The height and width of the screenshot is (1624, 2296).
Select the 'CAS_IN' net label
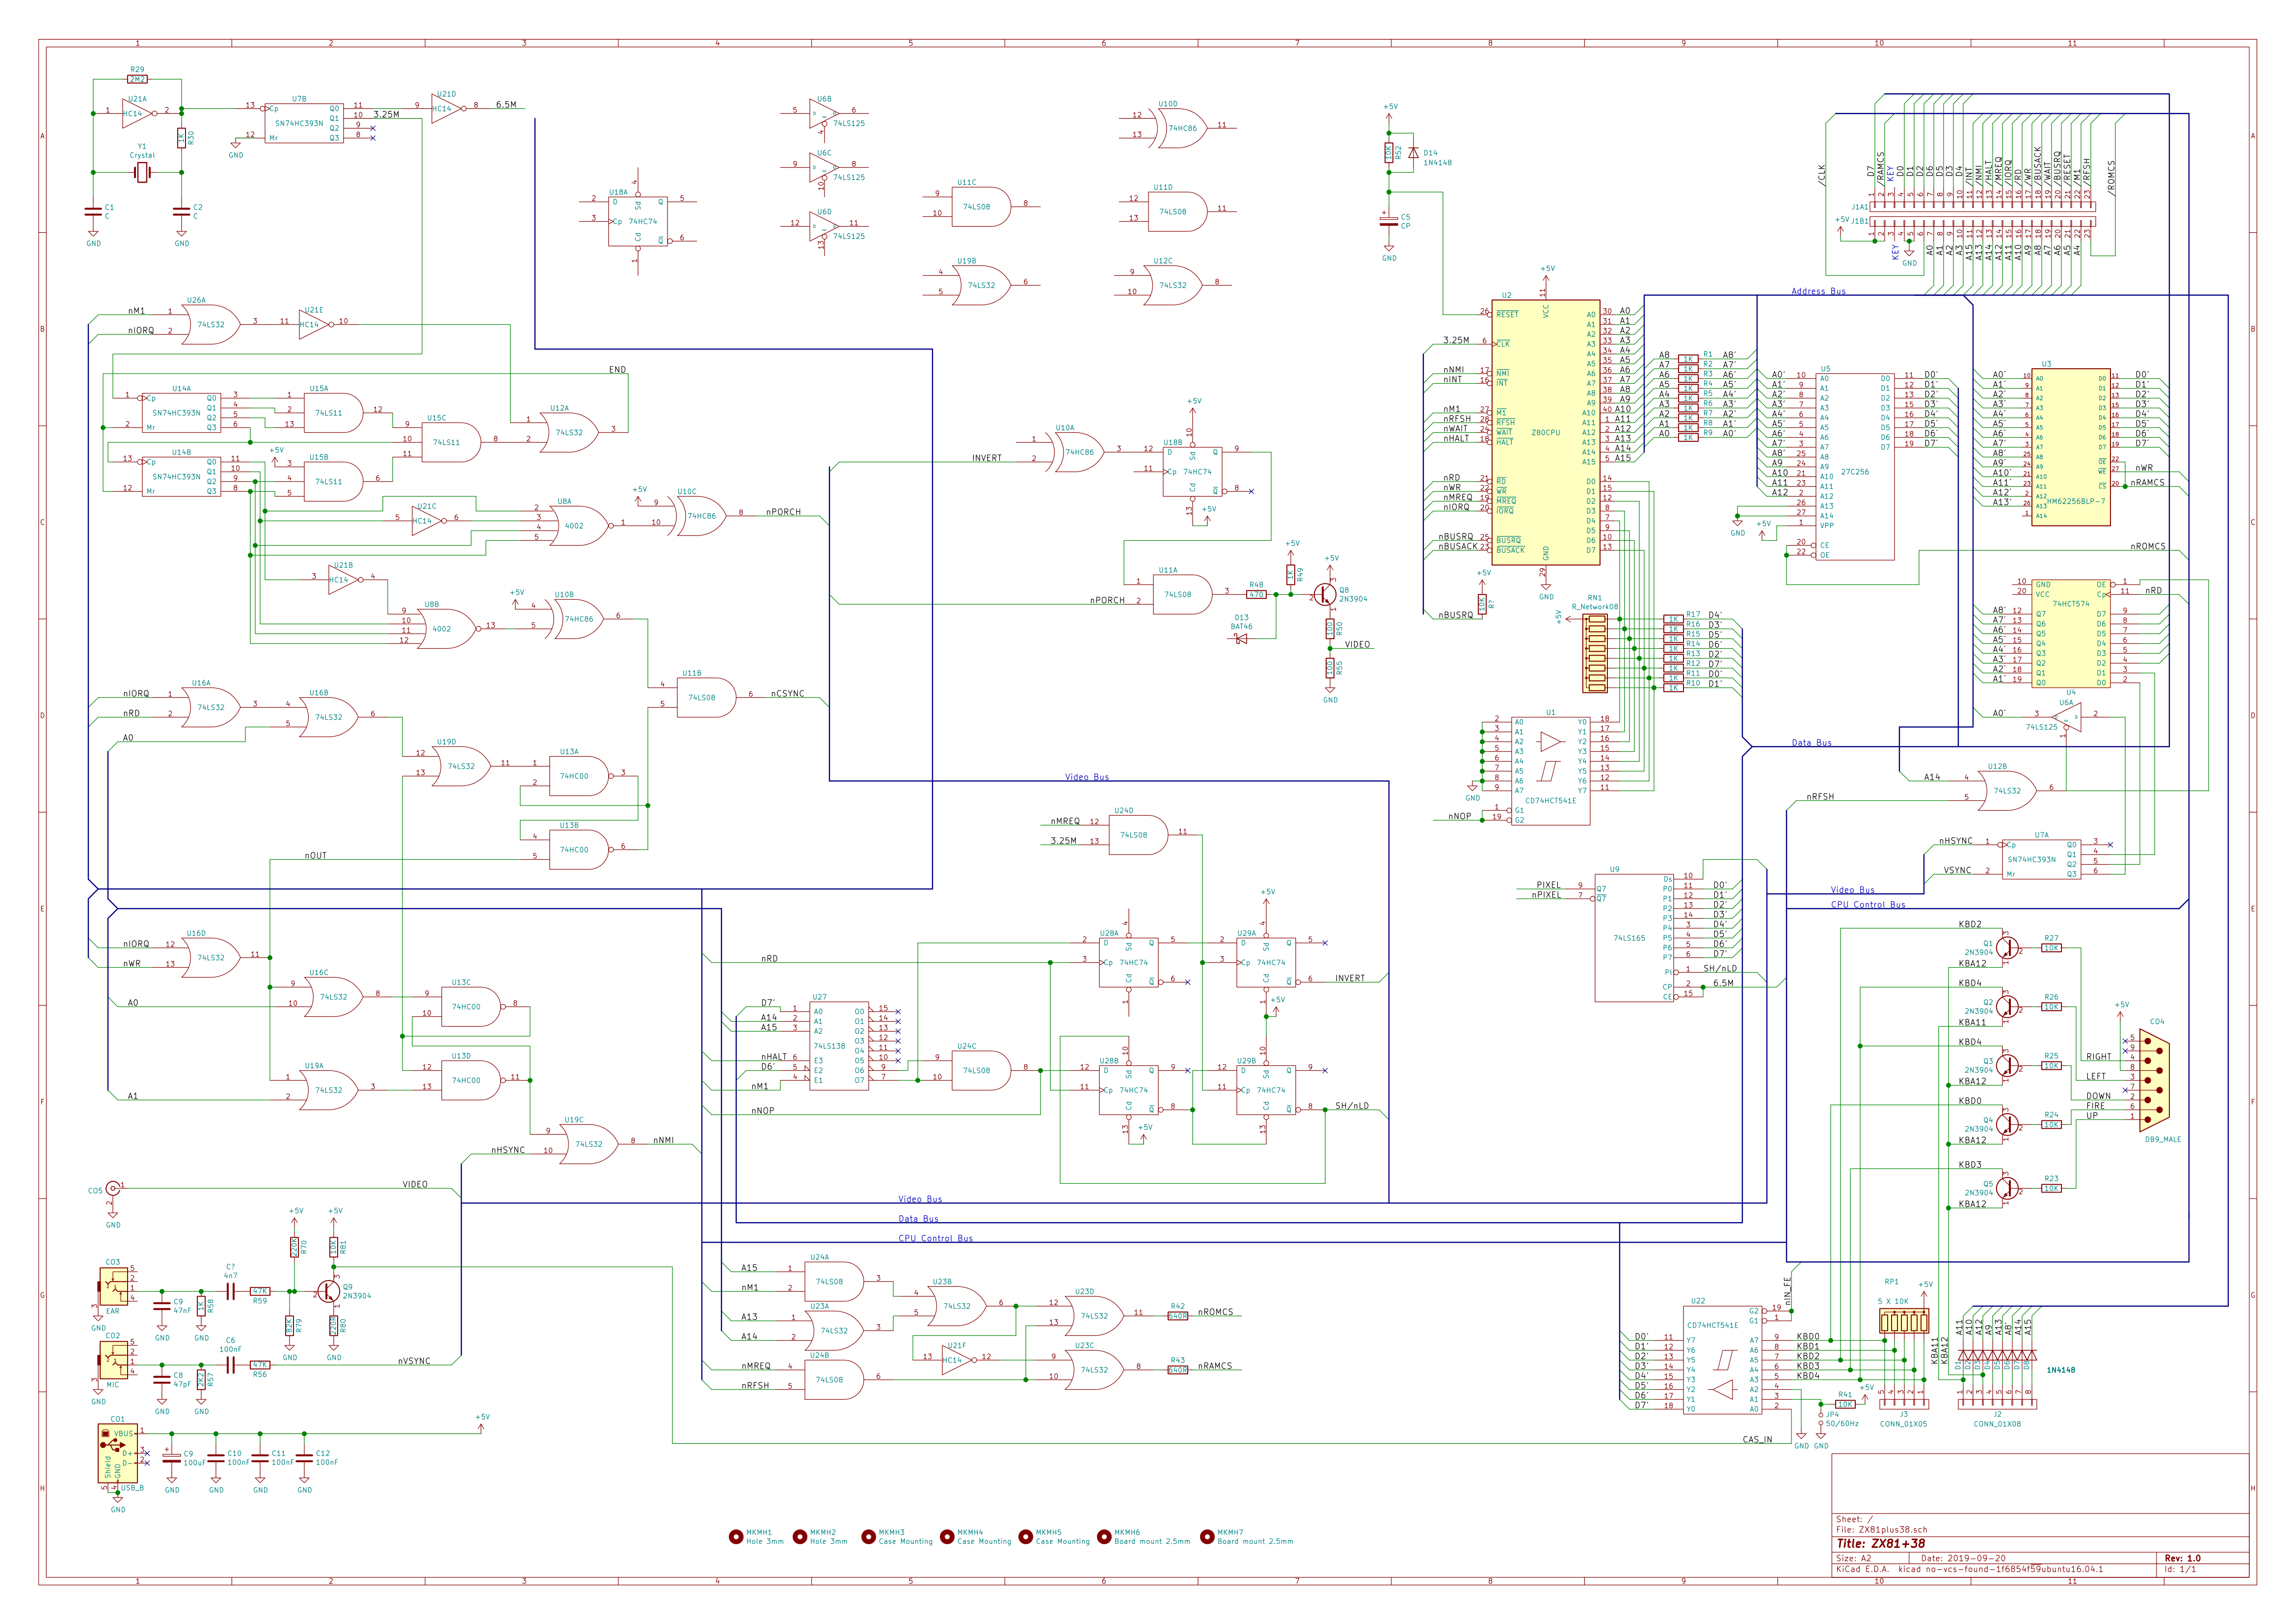click(1757, 1439)
